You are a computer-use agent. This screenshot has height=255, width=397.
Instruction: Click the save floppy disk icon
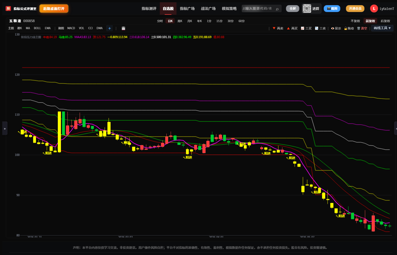(123, 28)
